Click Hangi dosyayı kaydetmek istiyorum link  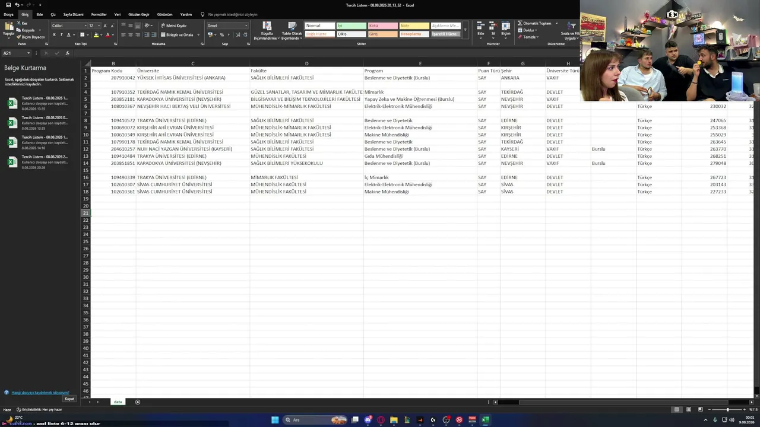(40, 393)
